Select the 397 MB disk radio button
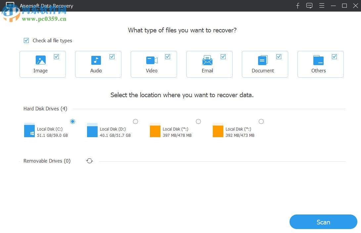 pyautogui.click(x=198, y=121)
